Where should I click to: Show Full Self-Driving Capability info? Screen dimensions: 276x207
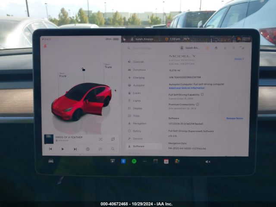(202, 94)
